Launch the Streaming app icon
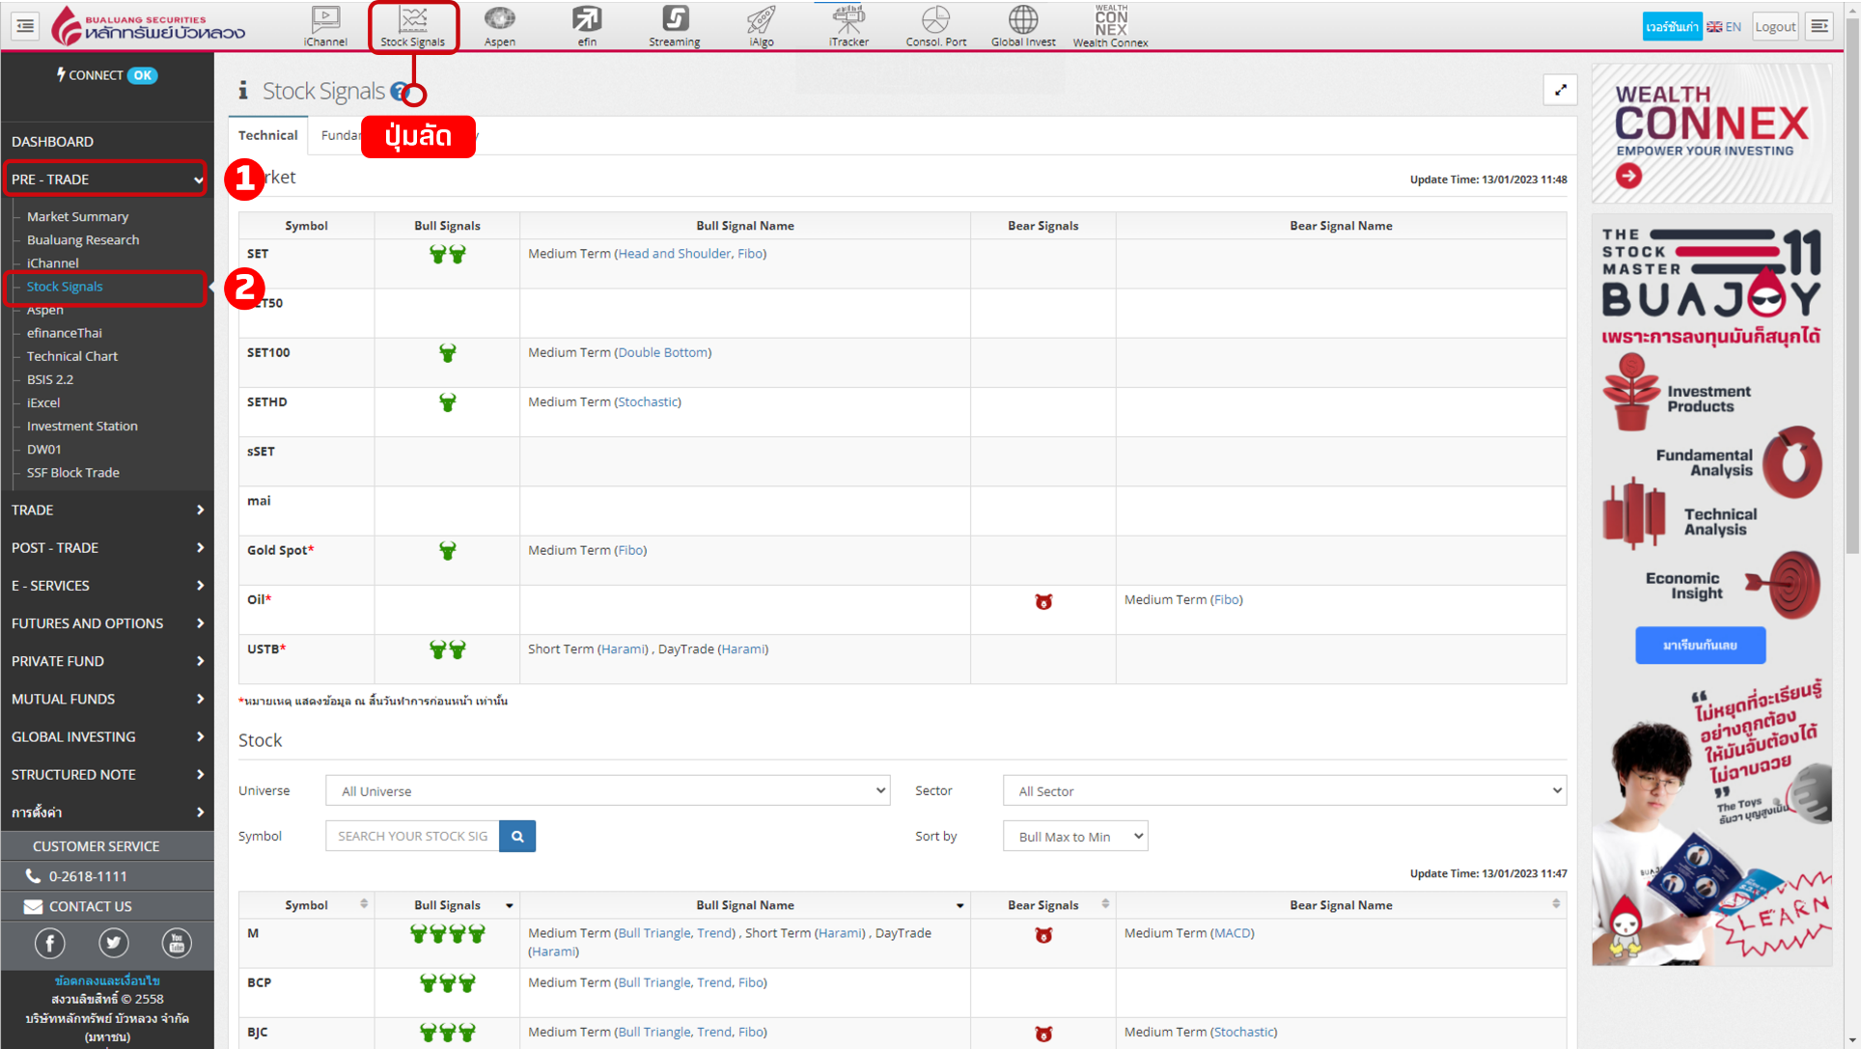Viewport: 1861px width, 1049px height. tap(675, 26)
